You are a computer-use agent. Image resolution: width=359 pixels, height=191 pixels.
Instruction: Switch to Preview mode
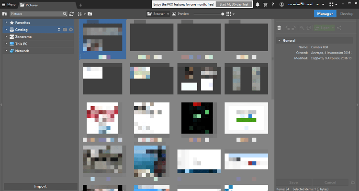pos(180,14)
